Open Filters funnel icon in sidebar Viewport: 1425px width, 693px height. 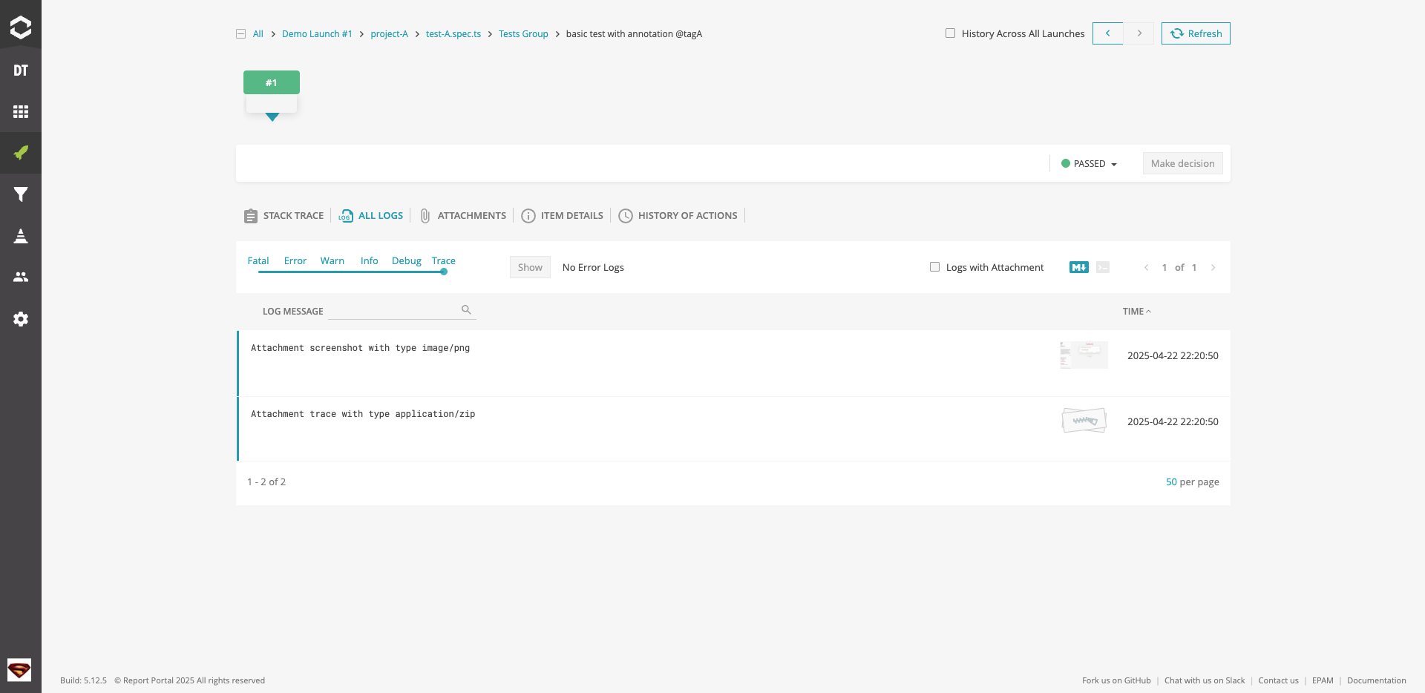pyautogui.click(x=21, y=194)
